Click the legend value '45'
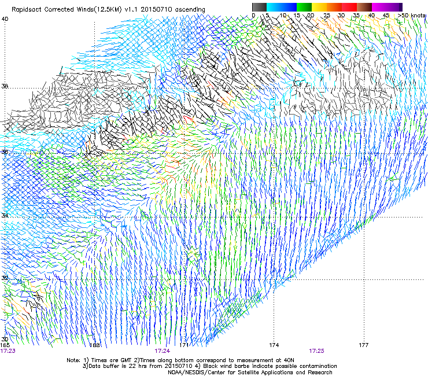The width and height of the screenshot is (428, 376). click(x=386, y=16)
